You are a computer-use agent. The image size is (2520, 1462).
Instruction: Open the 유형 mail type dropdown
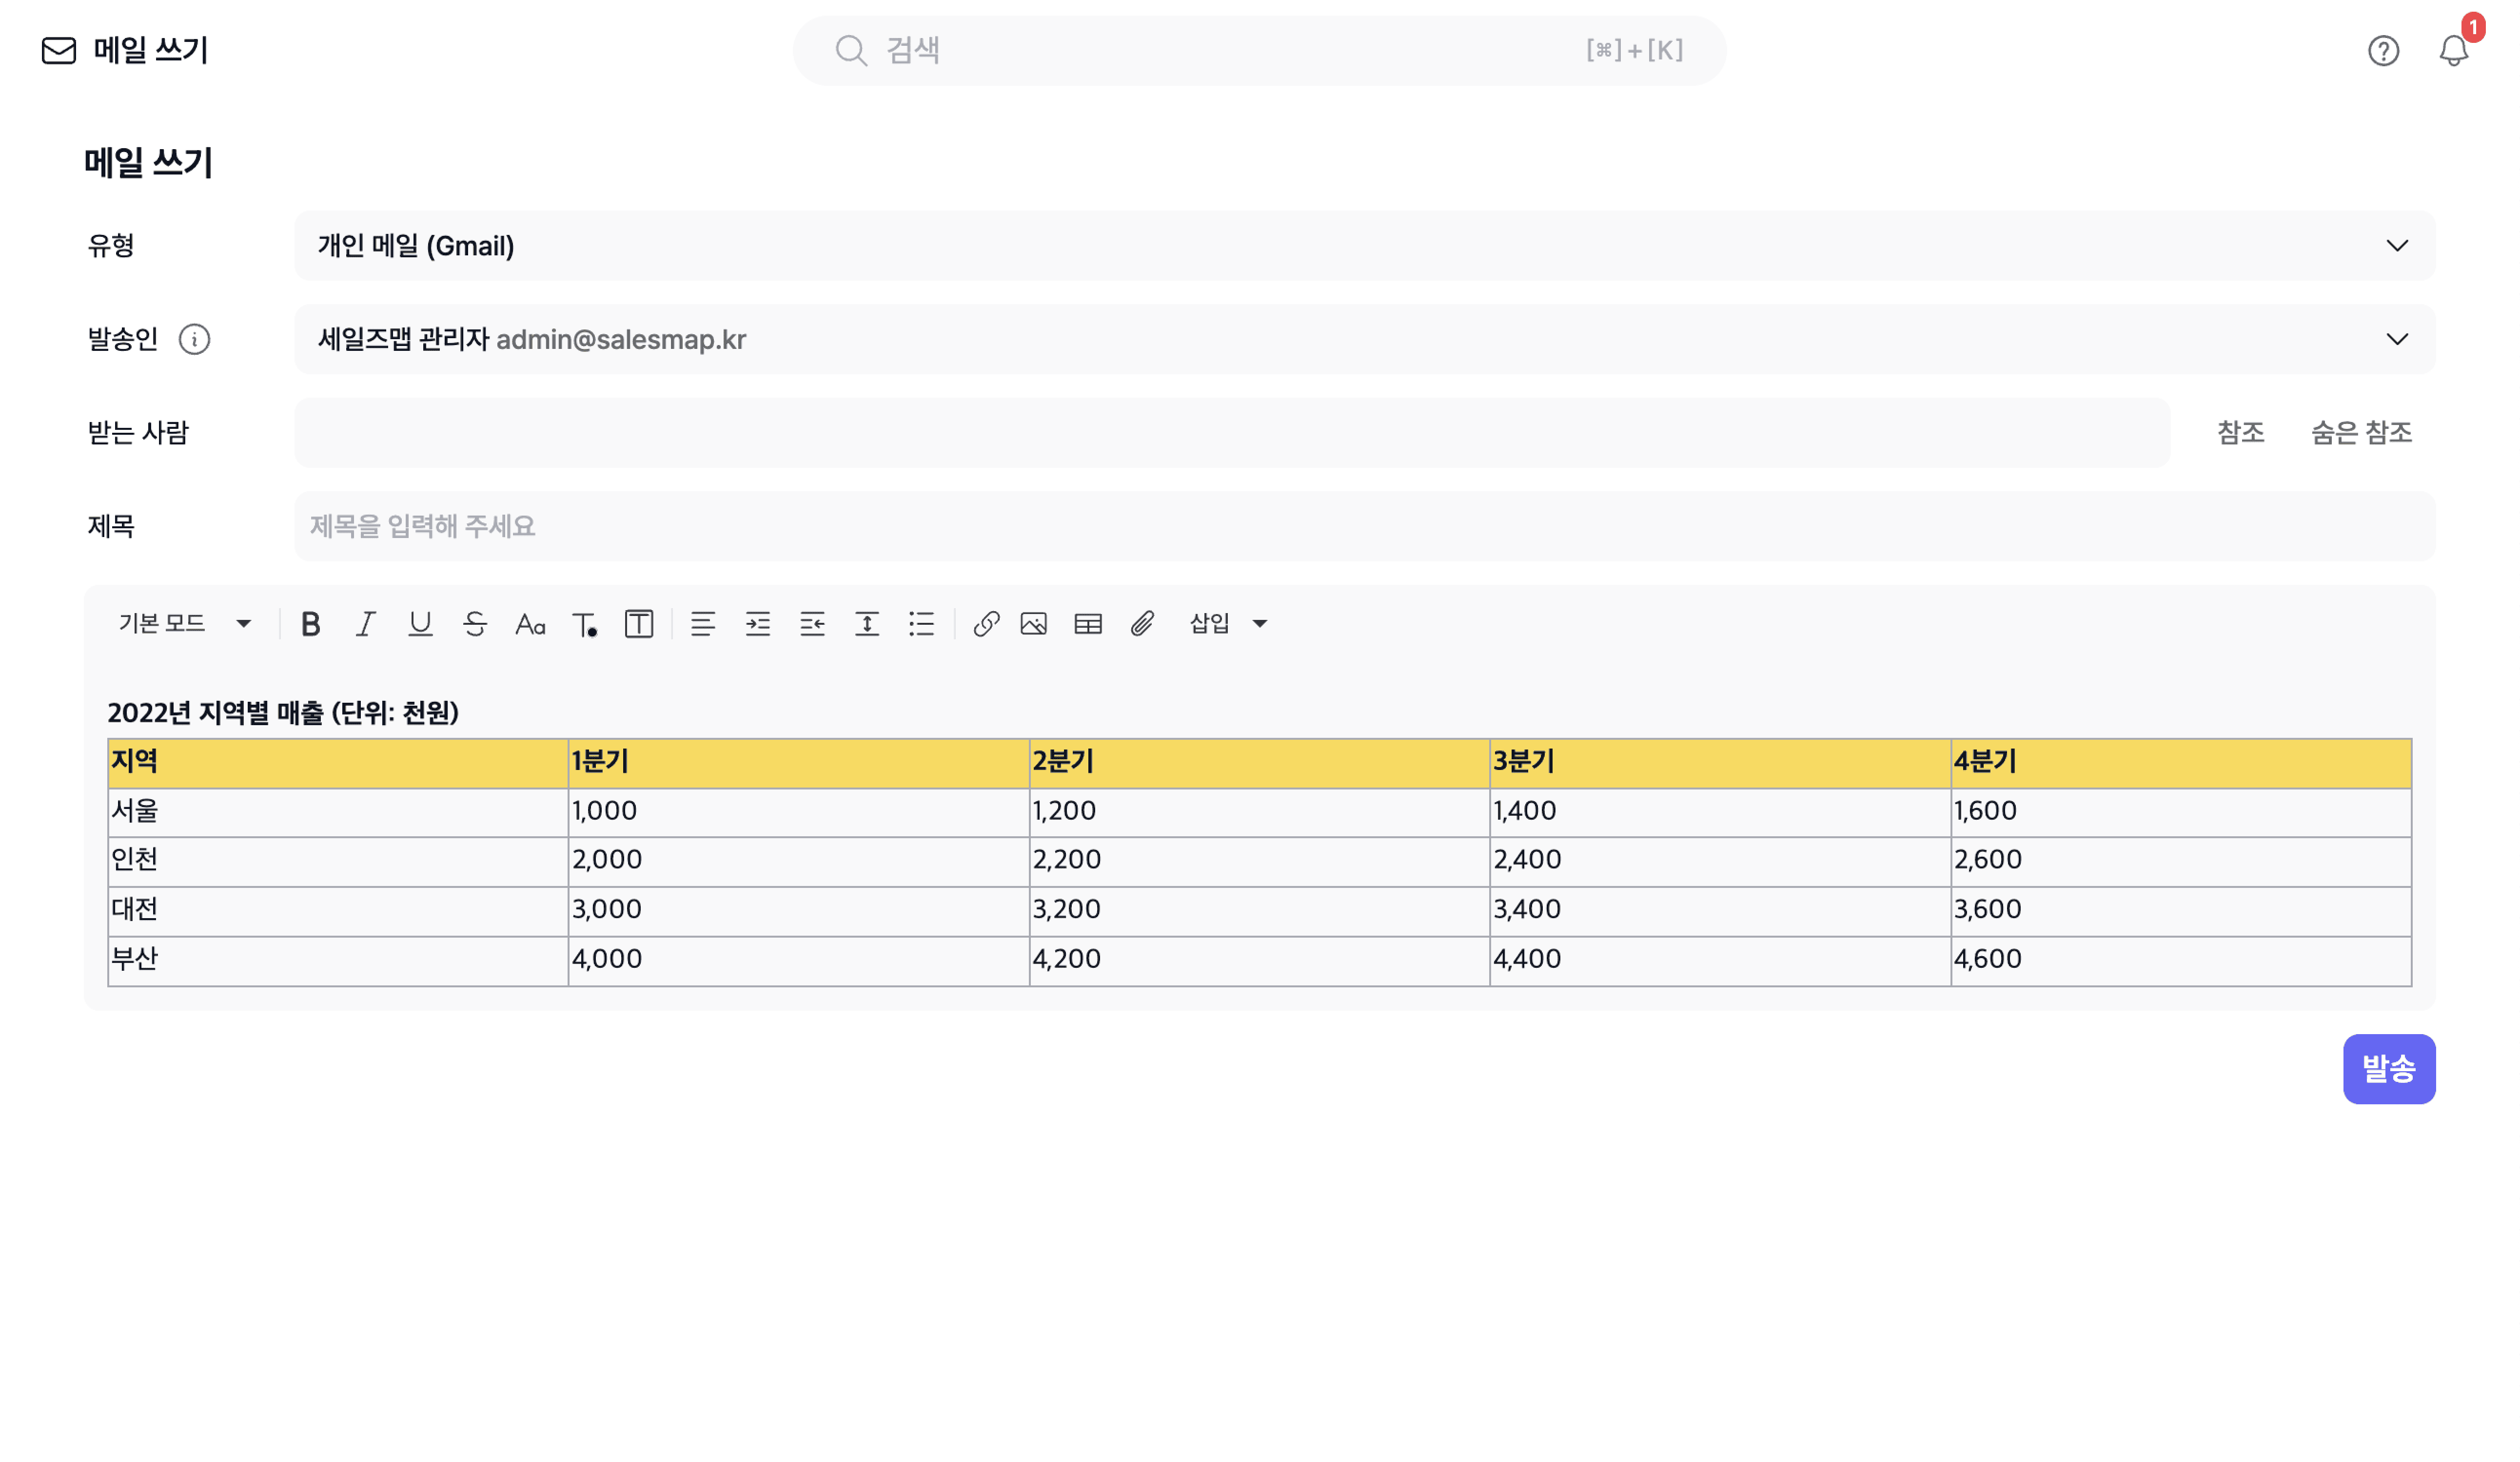[x=1365, y=245]
